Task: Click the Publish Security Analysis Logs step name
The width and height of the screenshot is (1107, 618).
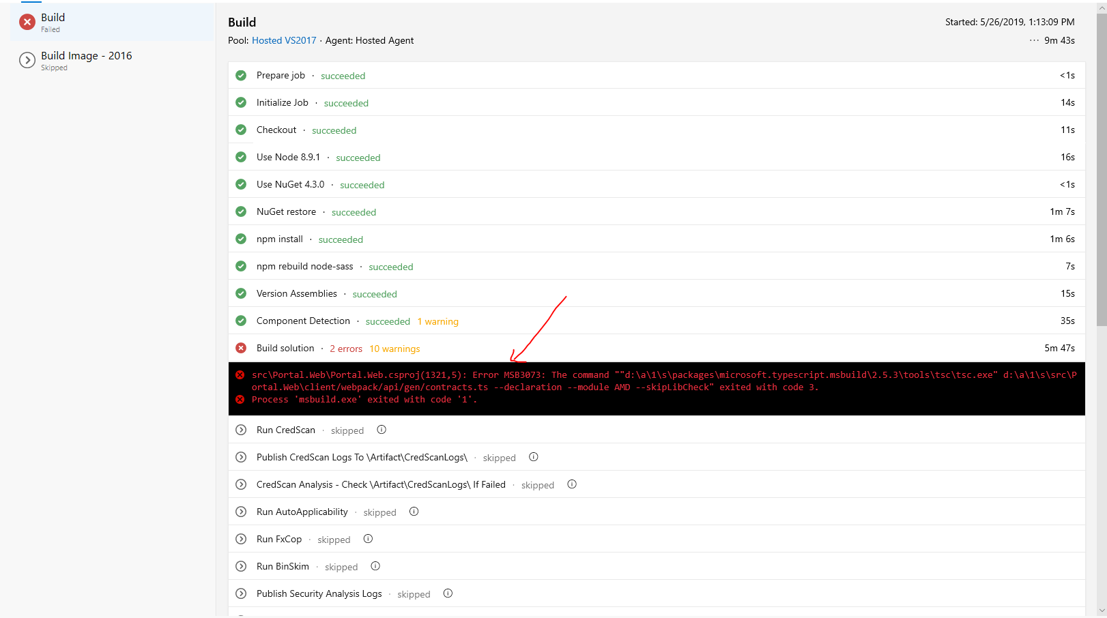Action: [x=319, y=593]
